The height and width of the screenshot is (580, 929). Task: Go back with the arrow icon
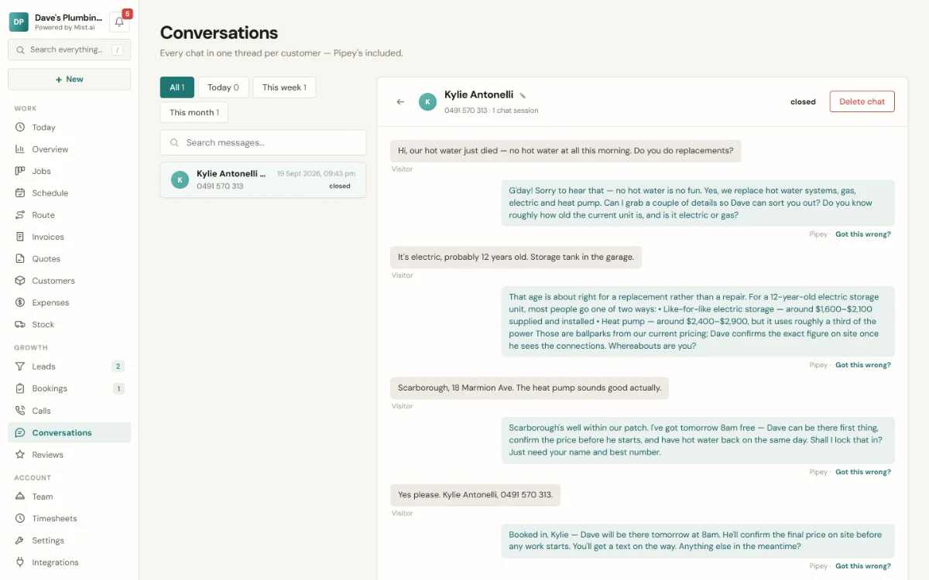point(400,102)
